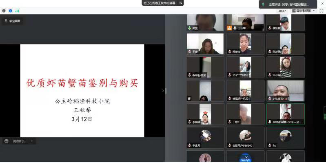Collapse the participant gallery side arrow
The height and width of the screenshot is (163, 326).
(x=163, y=91)
